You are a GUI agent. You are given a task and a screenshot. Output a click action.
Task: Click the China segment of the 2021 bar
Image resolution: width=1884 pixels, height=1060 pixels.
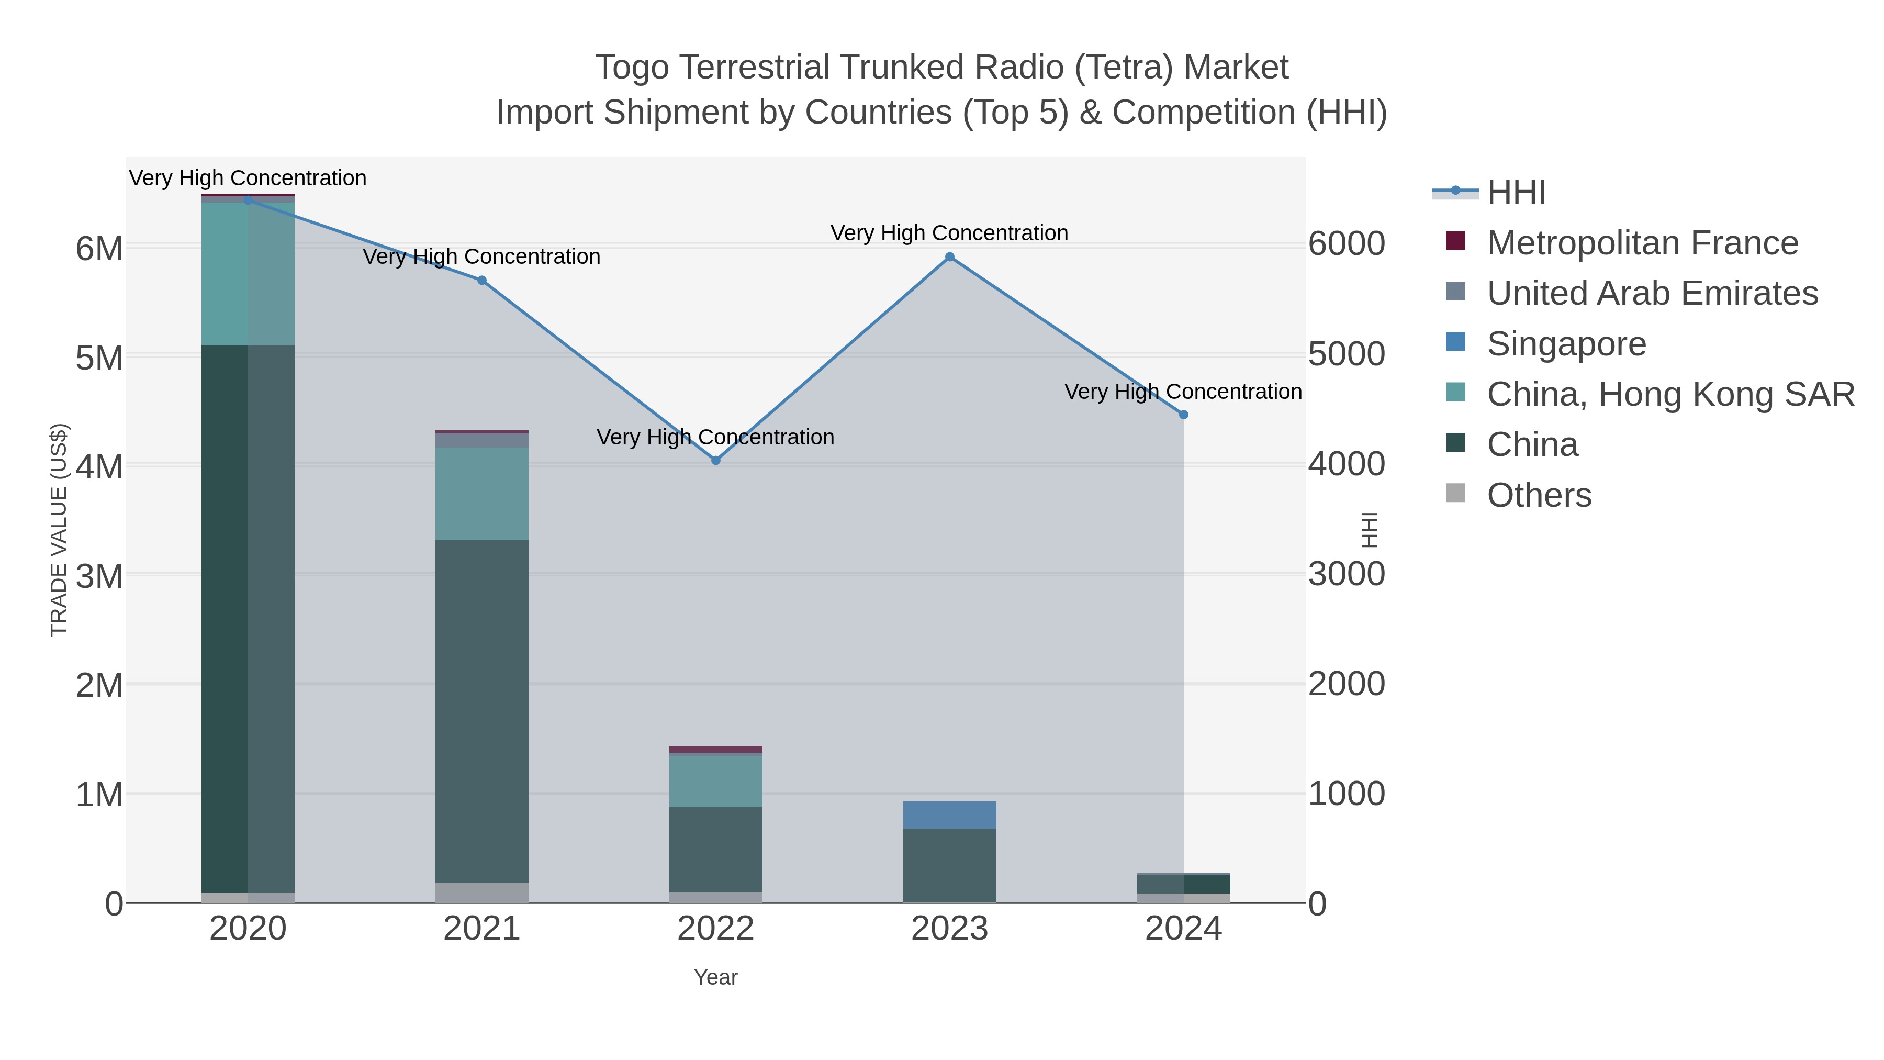(x=482, y=712)
